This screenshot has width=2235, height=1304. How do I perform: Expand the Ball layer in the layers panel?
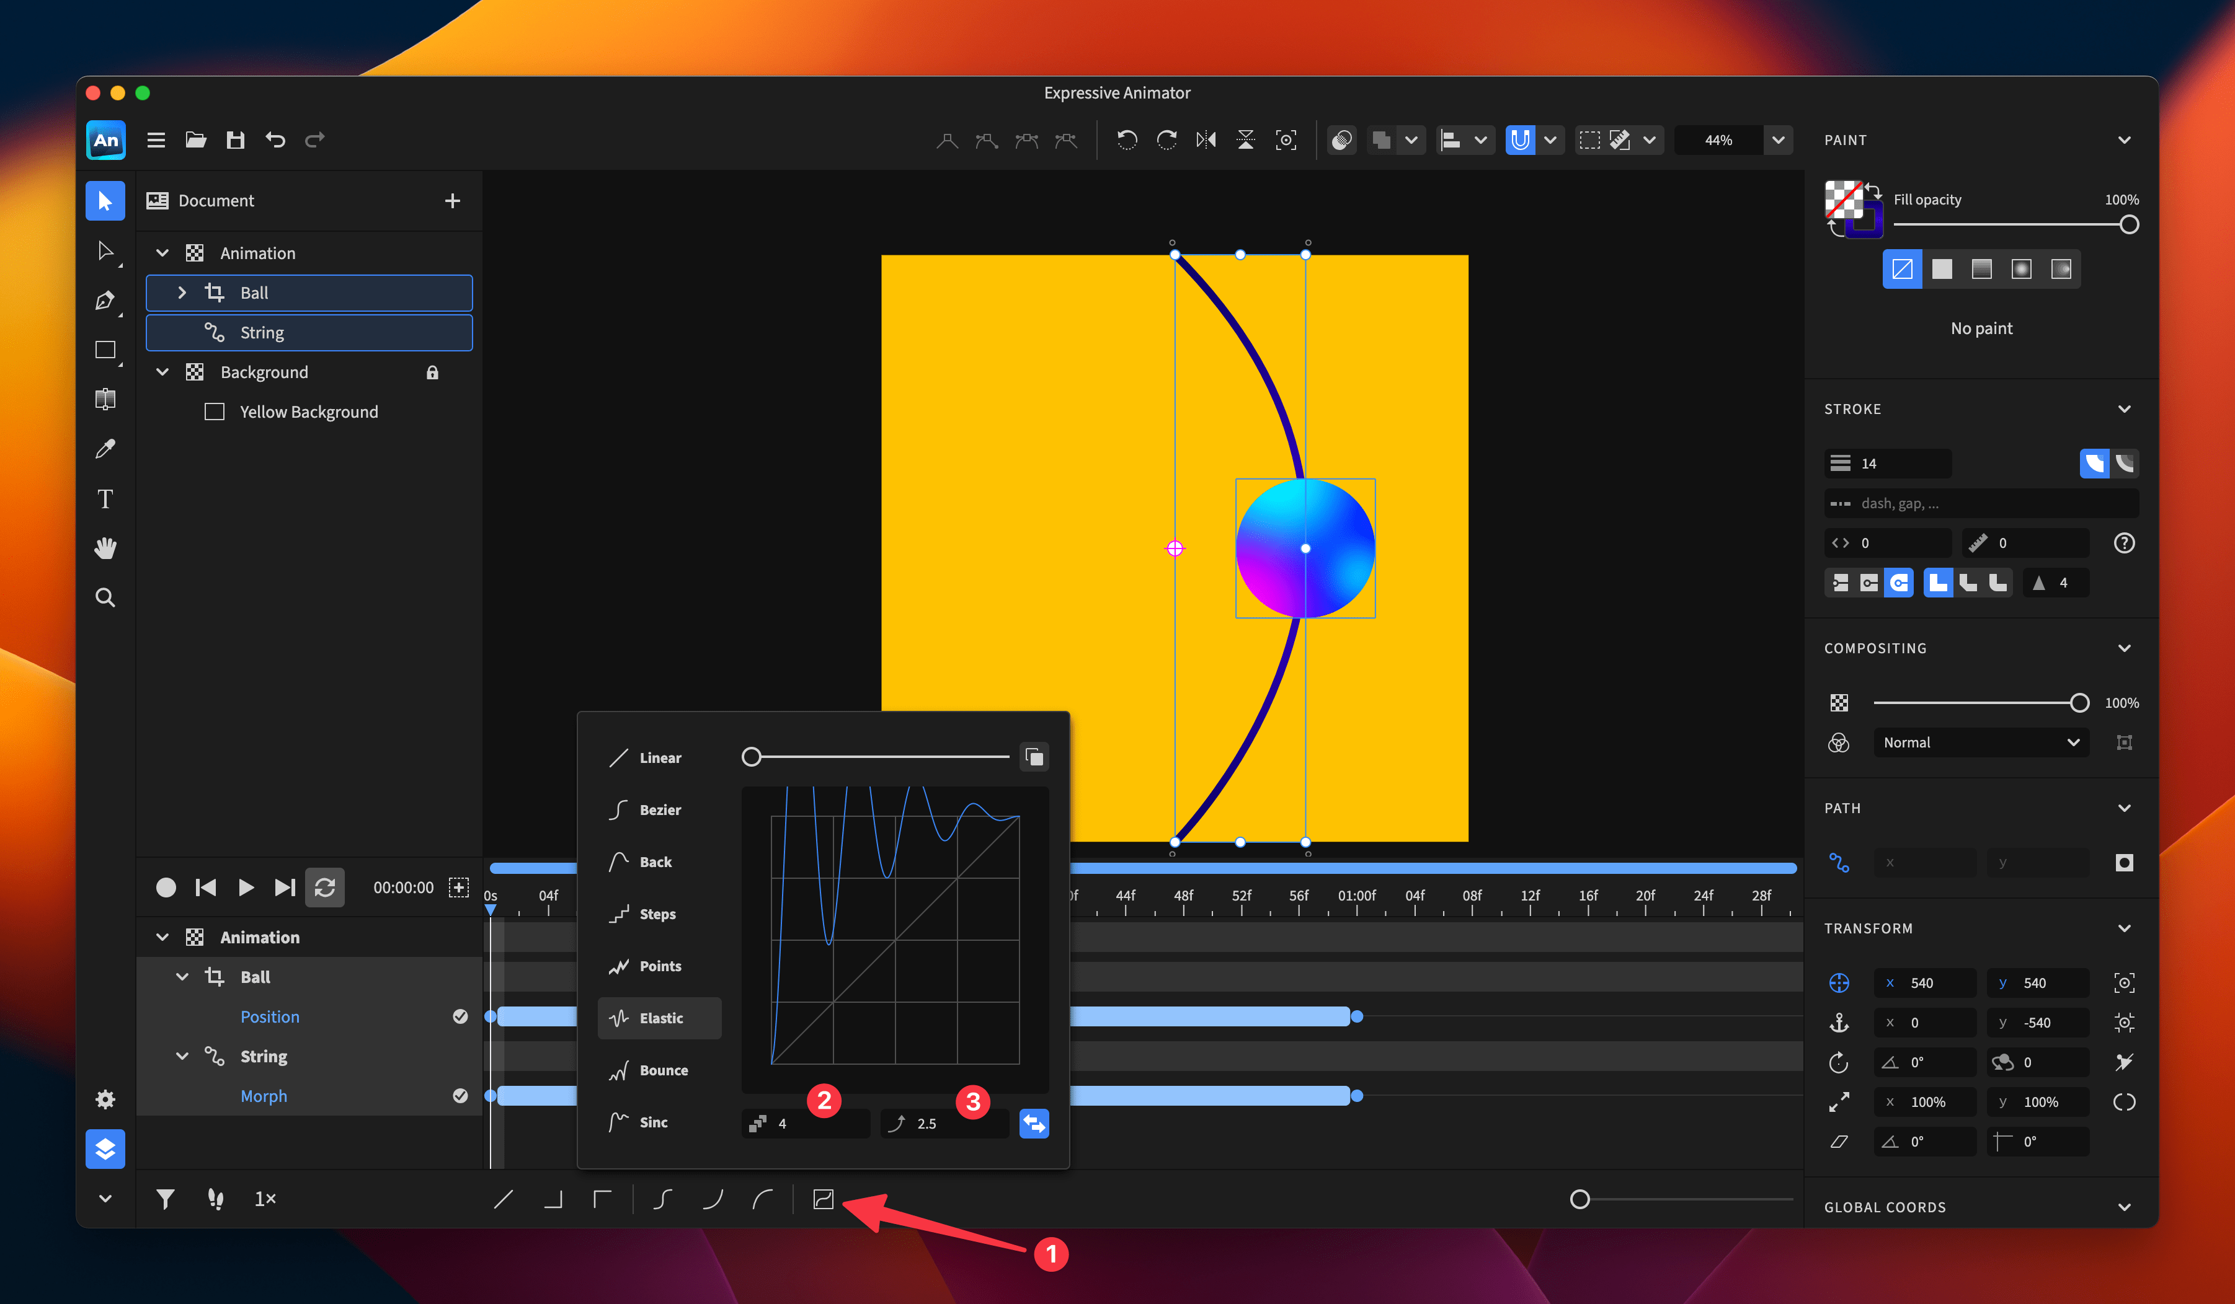182,293
